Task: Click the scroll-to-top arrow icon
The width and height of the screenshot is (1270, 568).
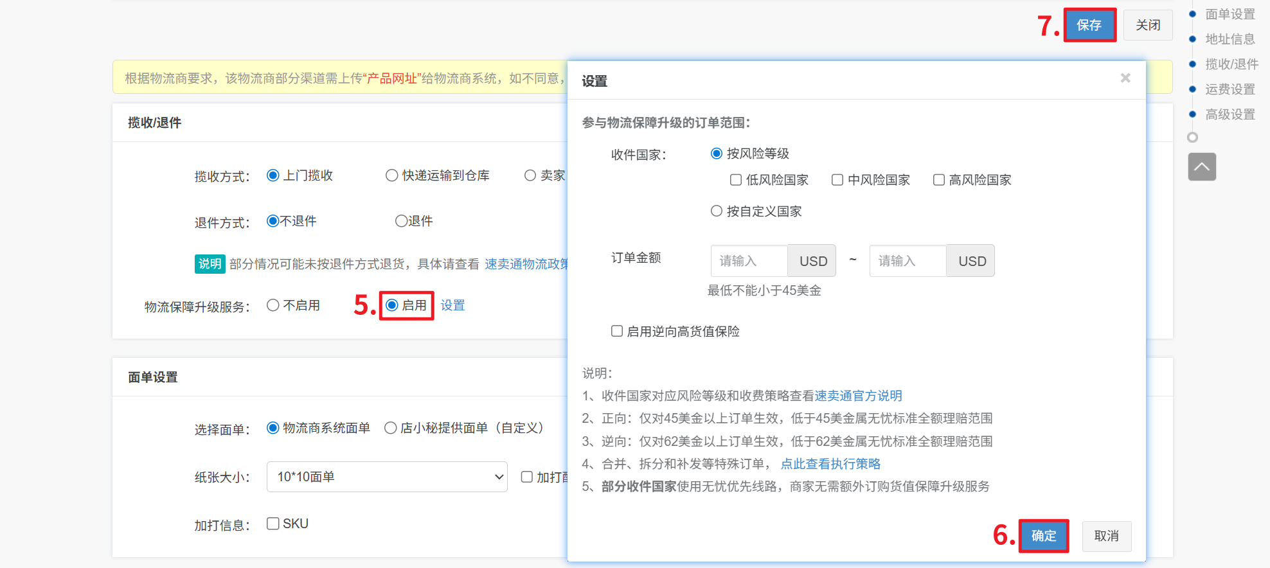Action: 1202,167
